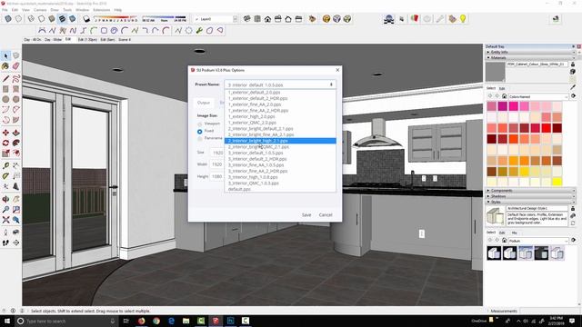Click the materials home icon

[x=504, y=96]
